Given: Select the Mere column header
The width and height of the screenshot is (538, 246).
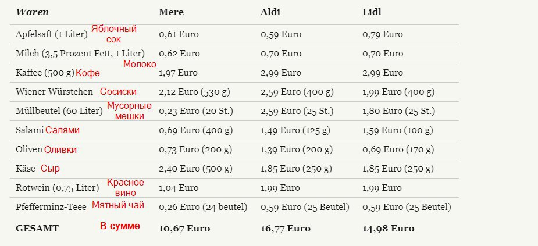Looking at the screenshot, I should point(171,12).
